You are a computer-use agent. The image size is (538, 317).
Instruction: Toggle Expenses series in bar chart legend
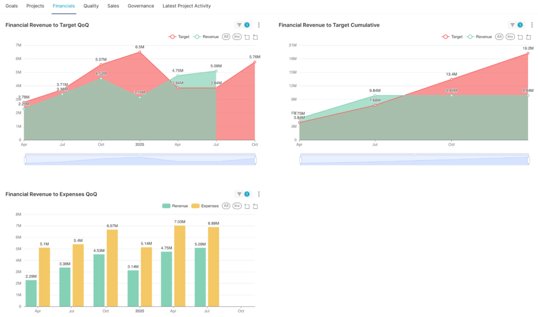pyautogui.click(x=205, y=206)
